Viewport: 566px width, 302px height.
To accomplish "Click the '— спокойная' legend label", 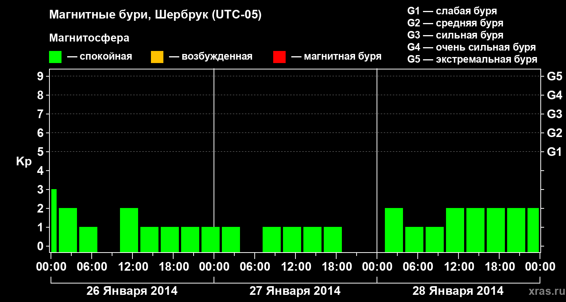I will [100, 57].
